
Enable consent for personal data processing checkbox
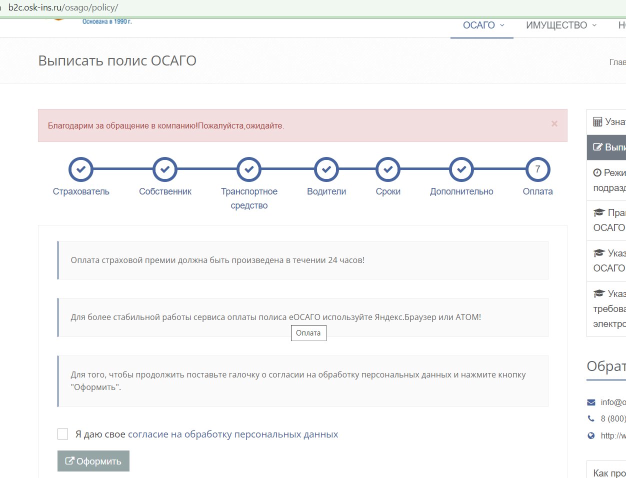63,434
